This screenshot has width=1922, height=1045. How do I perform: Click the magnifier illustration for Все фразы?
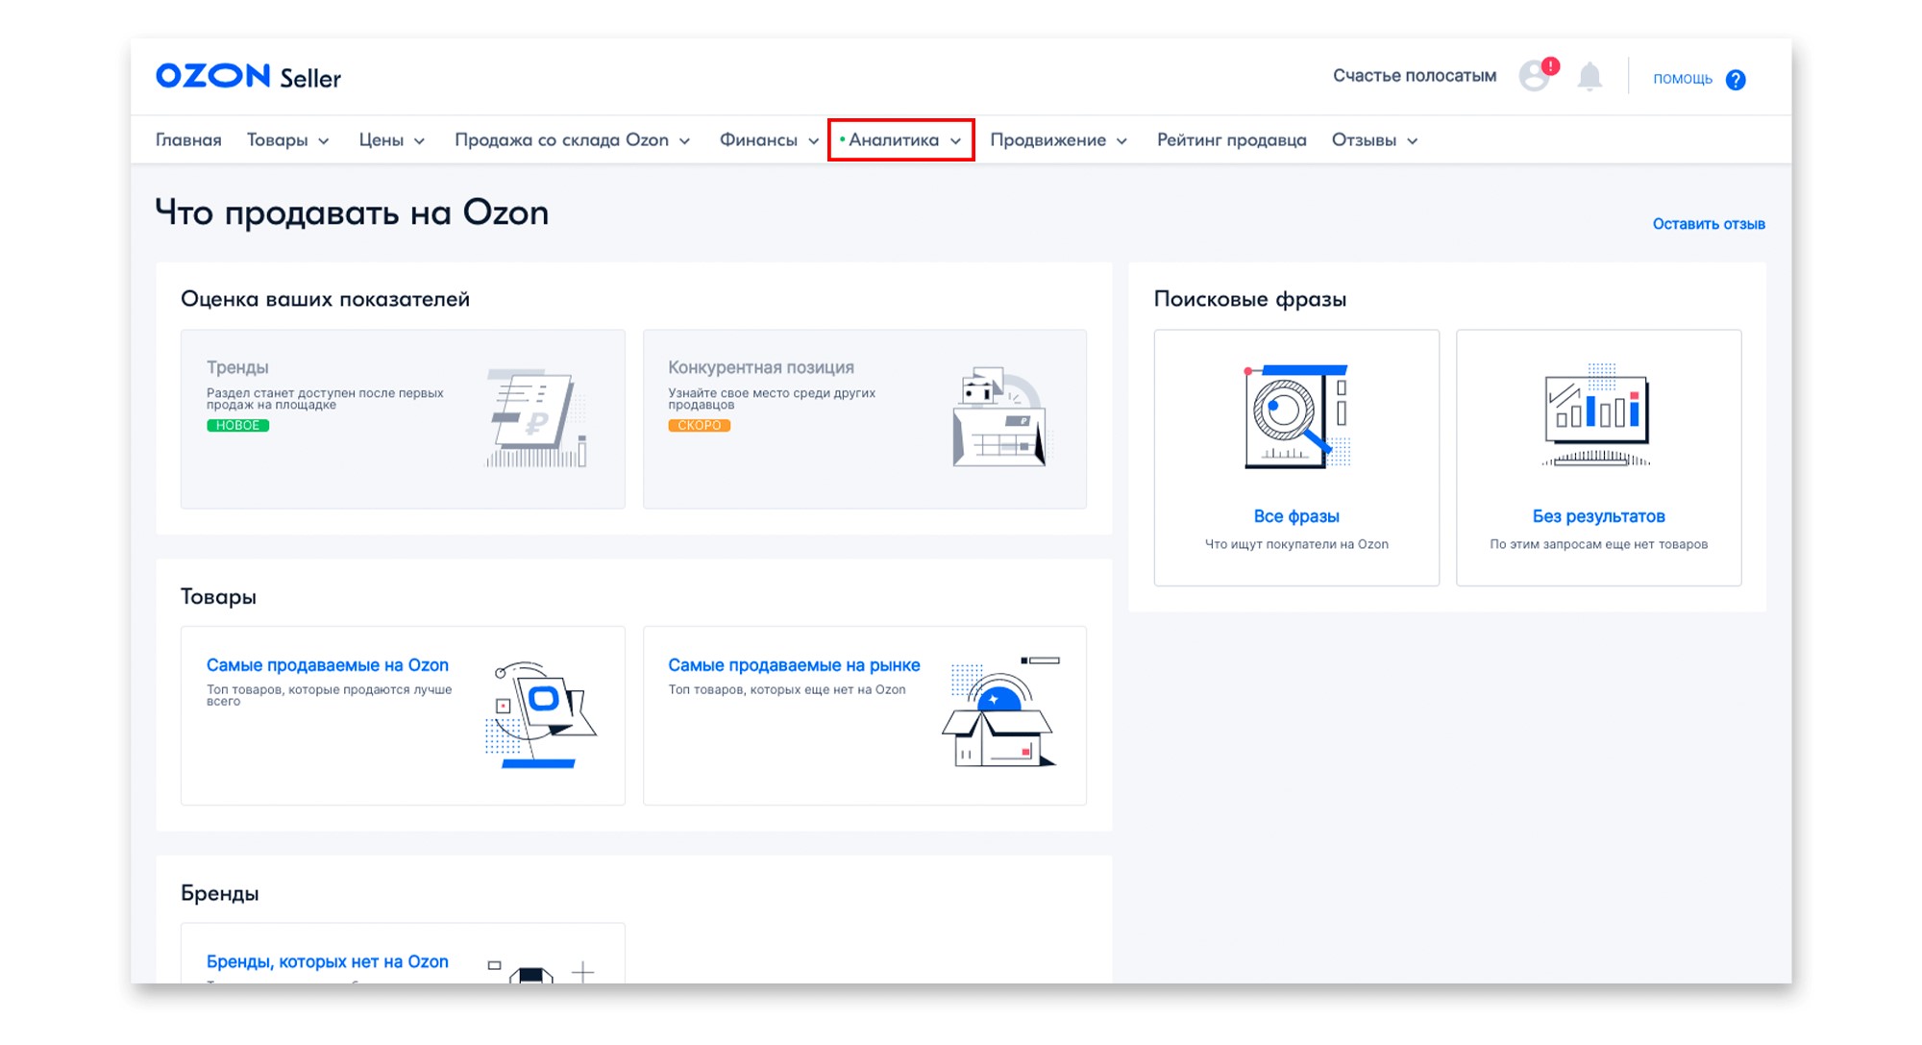click(1296, 416)
